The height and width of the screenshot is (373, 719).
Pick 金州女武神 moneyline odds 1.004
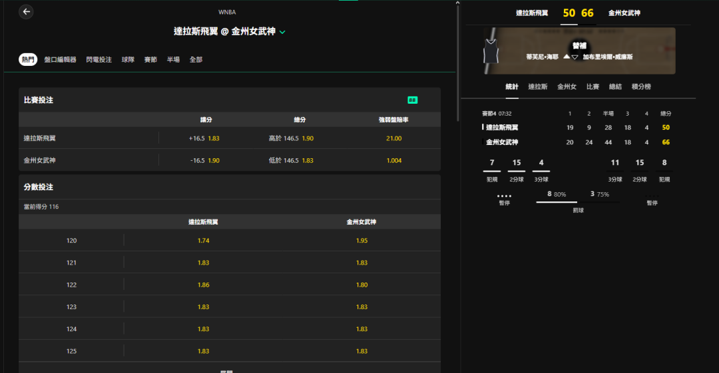394,160
